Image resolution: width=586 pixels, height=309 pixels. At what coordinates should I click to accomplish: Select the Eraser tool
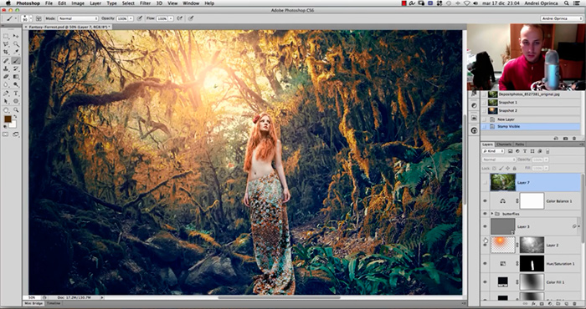click(x=7, y=76)
